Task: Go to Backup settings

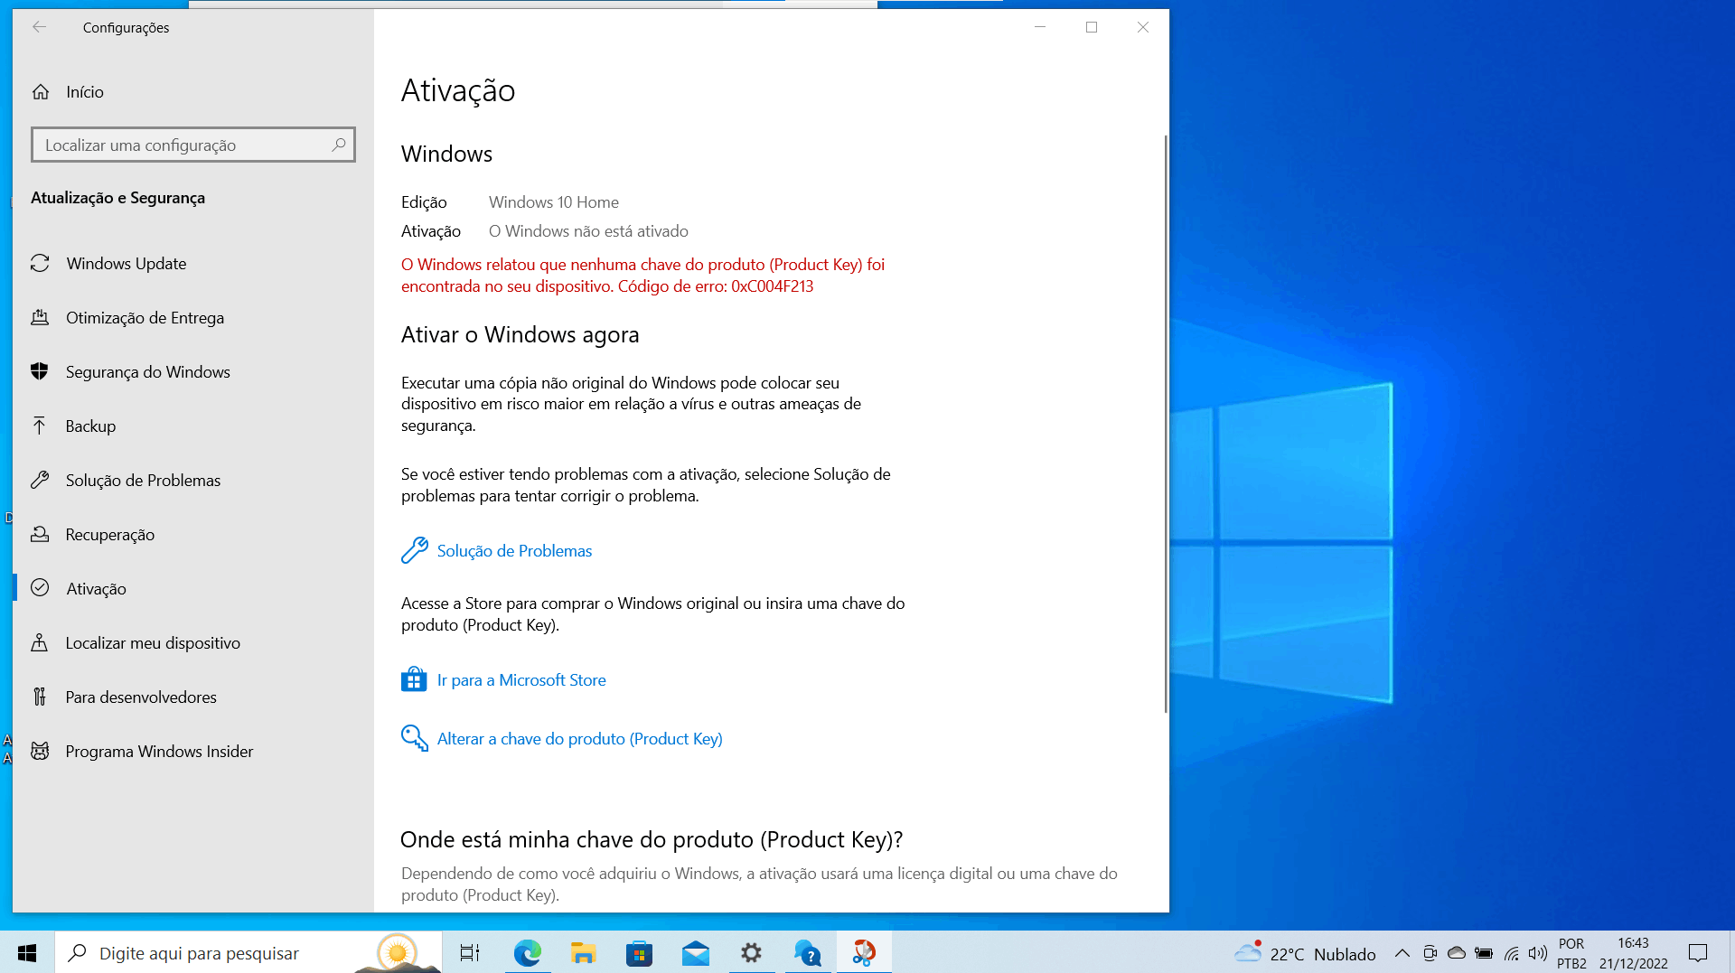Action: click(193, 426)
